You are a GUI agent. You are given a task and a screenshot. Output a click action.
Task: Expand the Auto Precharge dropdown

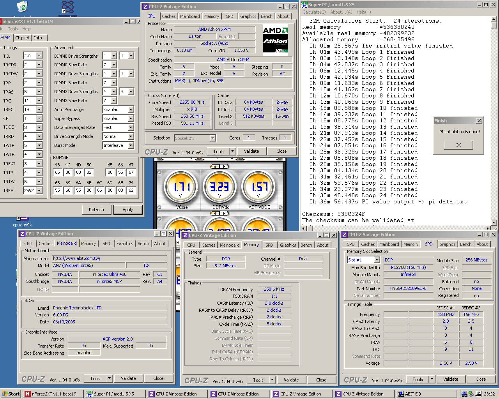coord(131,110)
